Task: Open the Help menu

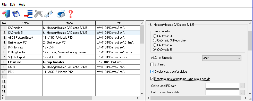Action: click(22, 5)
